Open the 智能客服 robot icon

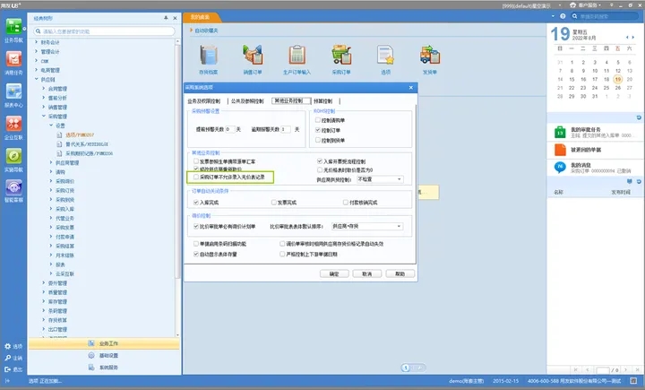13,187
